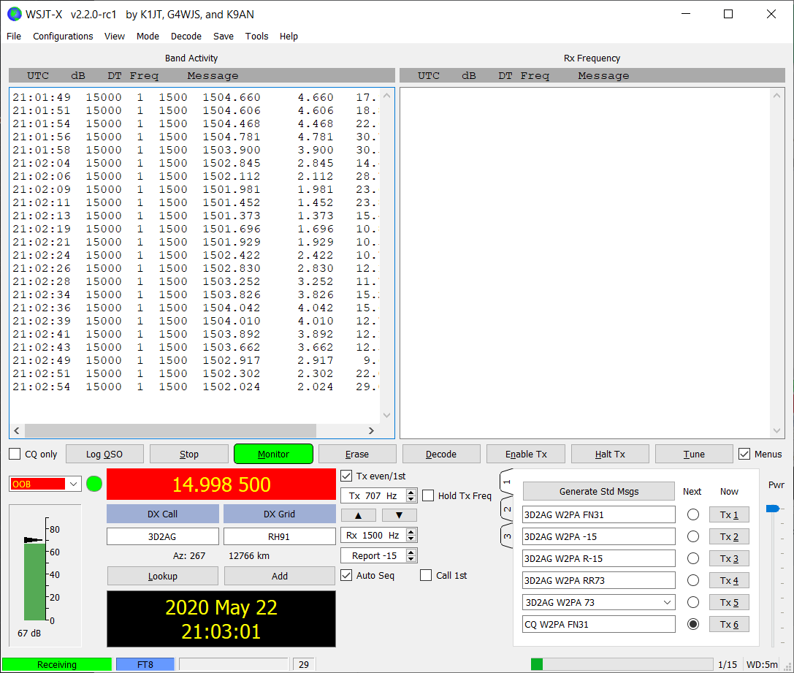Click the Stop button

coord(189,454)
